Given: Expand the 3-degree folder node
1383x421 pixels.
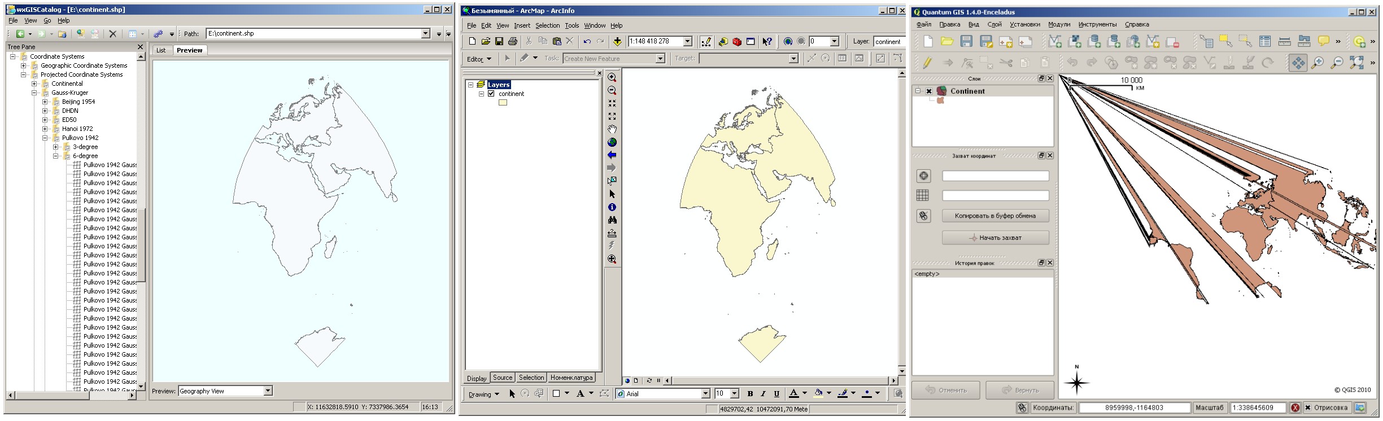Looking at the screenshot, I should pos(56,147).
